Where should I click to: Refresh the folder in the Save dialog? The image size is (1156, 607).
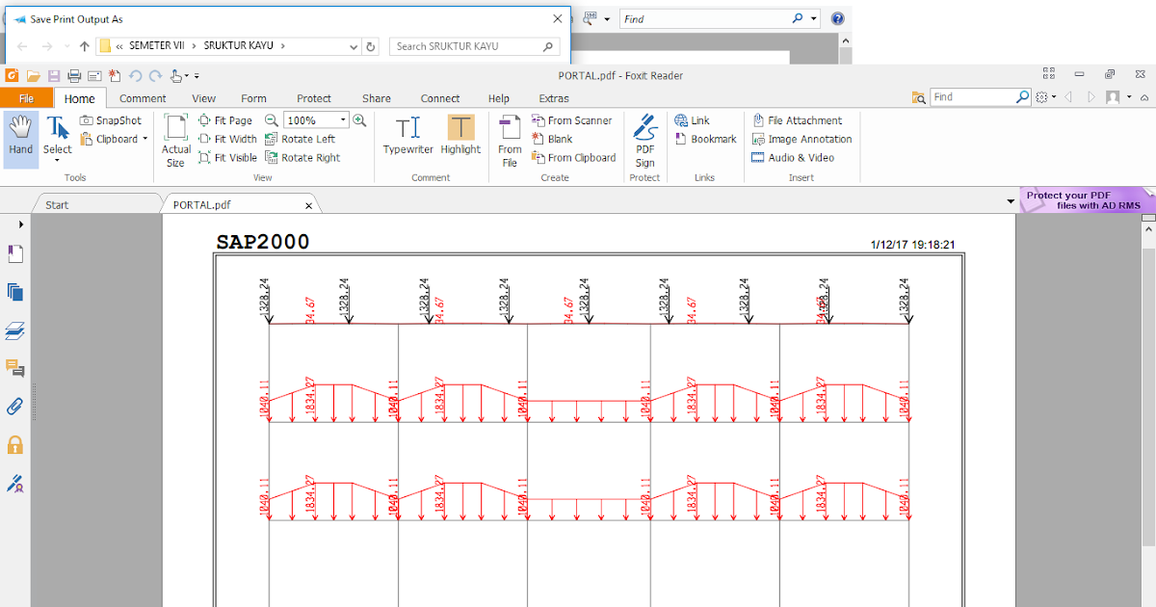click(371, 46)
